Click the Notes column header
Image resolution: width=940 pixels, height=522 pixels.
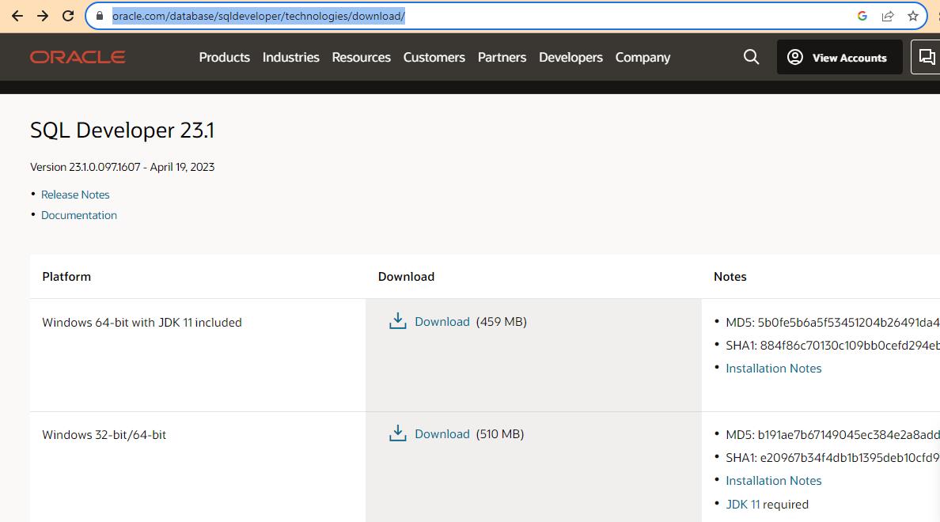[730, 277]
